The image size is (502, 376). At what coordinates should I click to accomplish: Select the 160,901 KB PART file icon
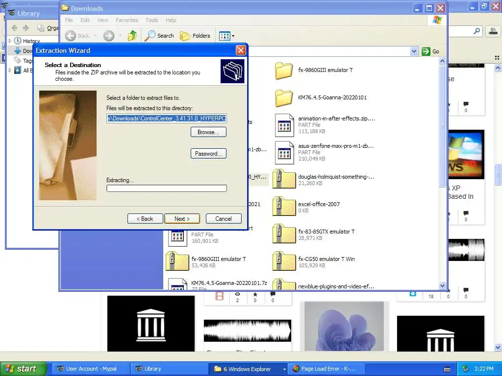[x=177, y=238]
